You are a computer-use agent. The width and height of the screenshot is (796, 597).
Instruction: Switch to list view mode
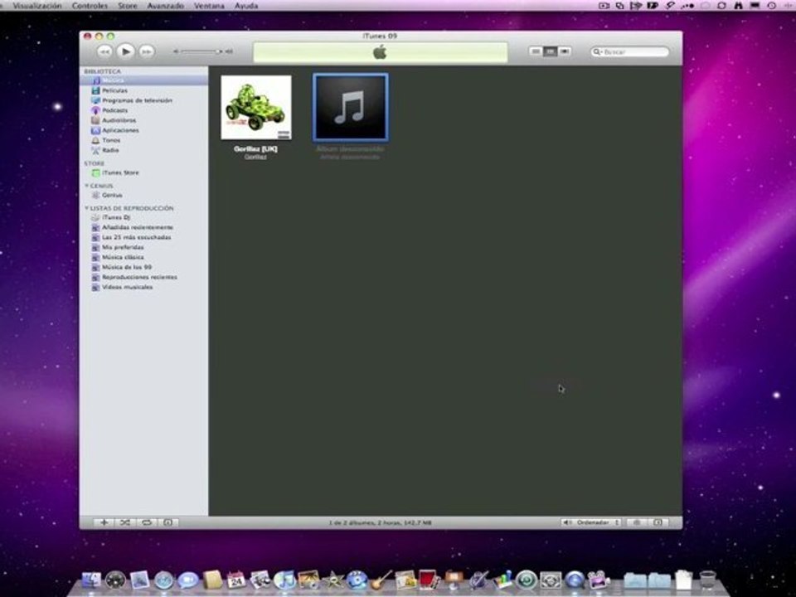click(x=535, y=51)
